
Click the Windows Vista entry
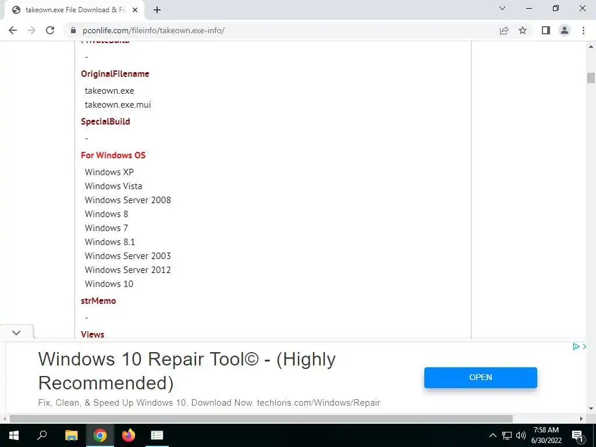point(113,186)
